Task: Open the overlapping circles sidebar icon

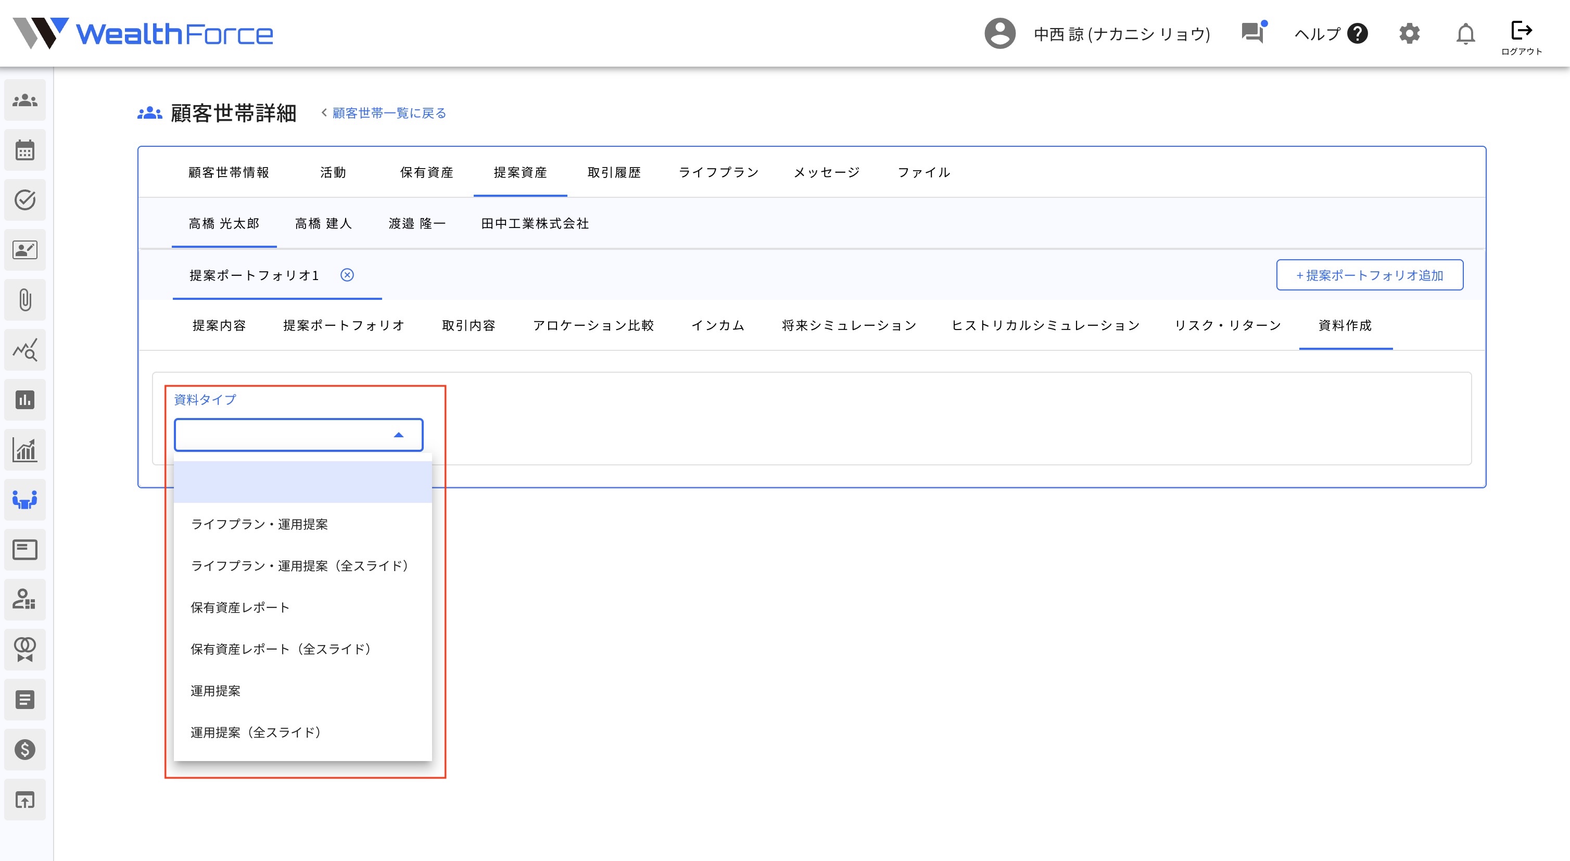Action: pos(25,650)
